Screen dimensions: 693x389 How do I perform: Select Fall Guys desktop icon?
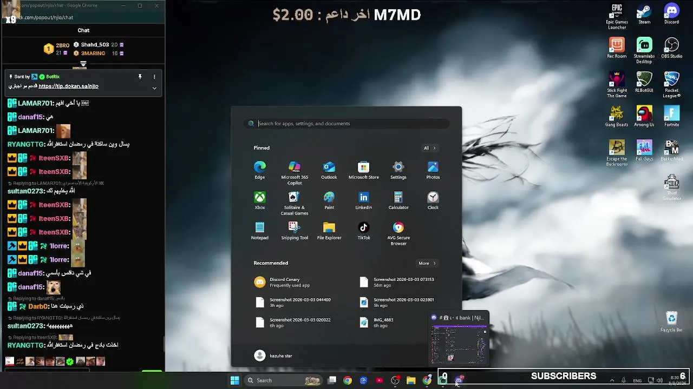point(644,150)
